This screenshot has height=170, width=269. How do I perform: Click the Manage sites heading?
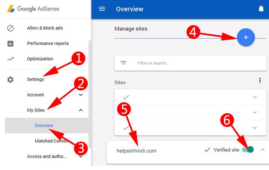(131, 29)
